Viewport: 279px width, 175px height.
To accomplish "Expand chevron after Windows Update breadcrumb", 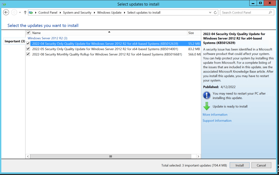I will coord(124,13).
